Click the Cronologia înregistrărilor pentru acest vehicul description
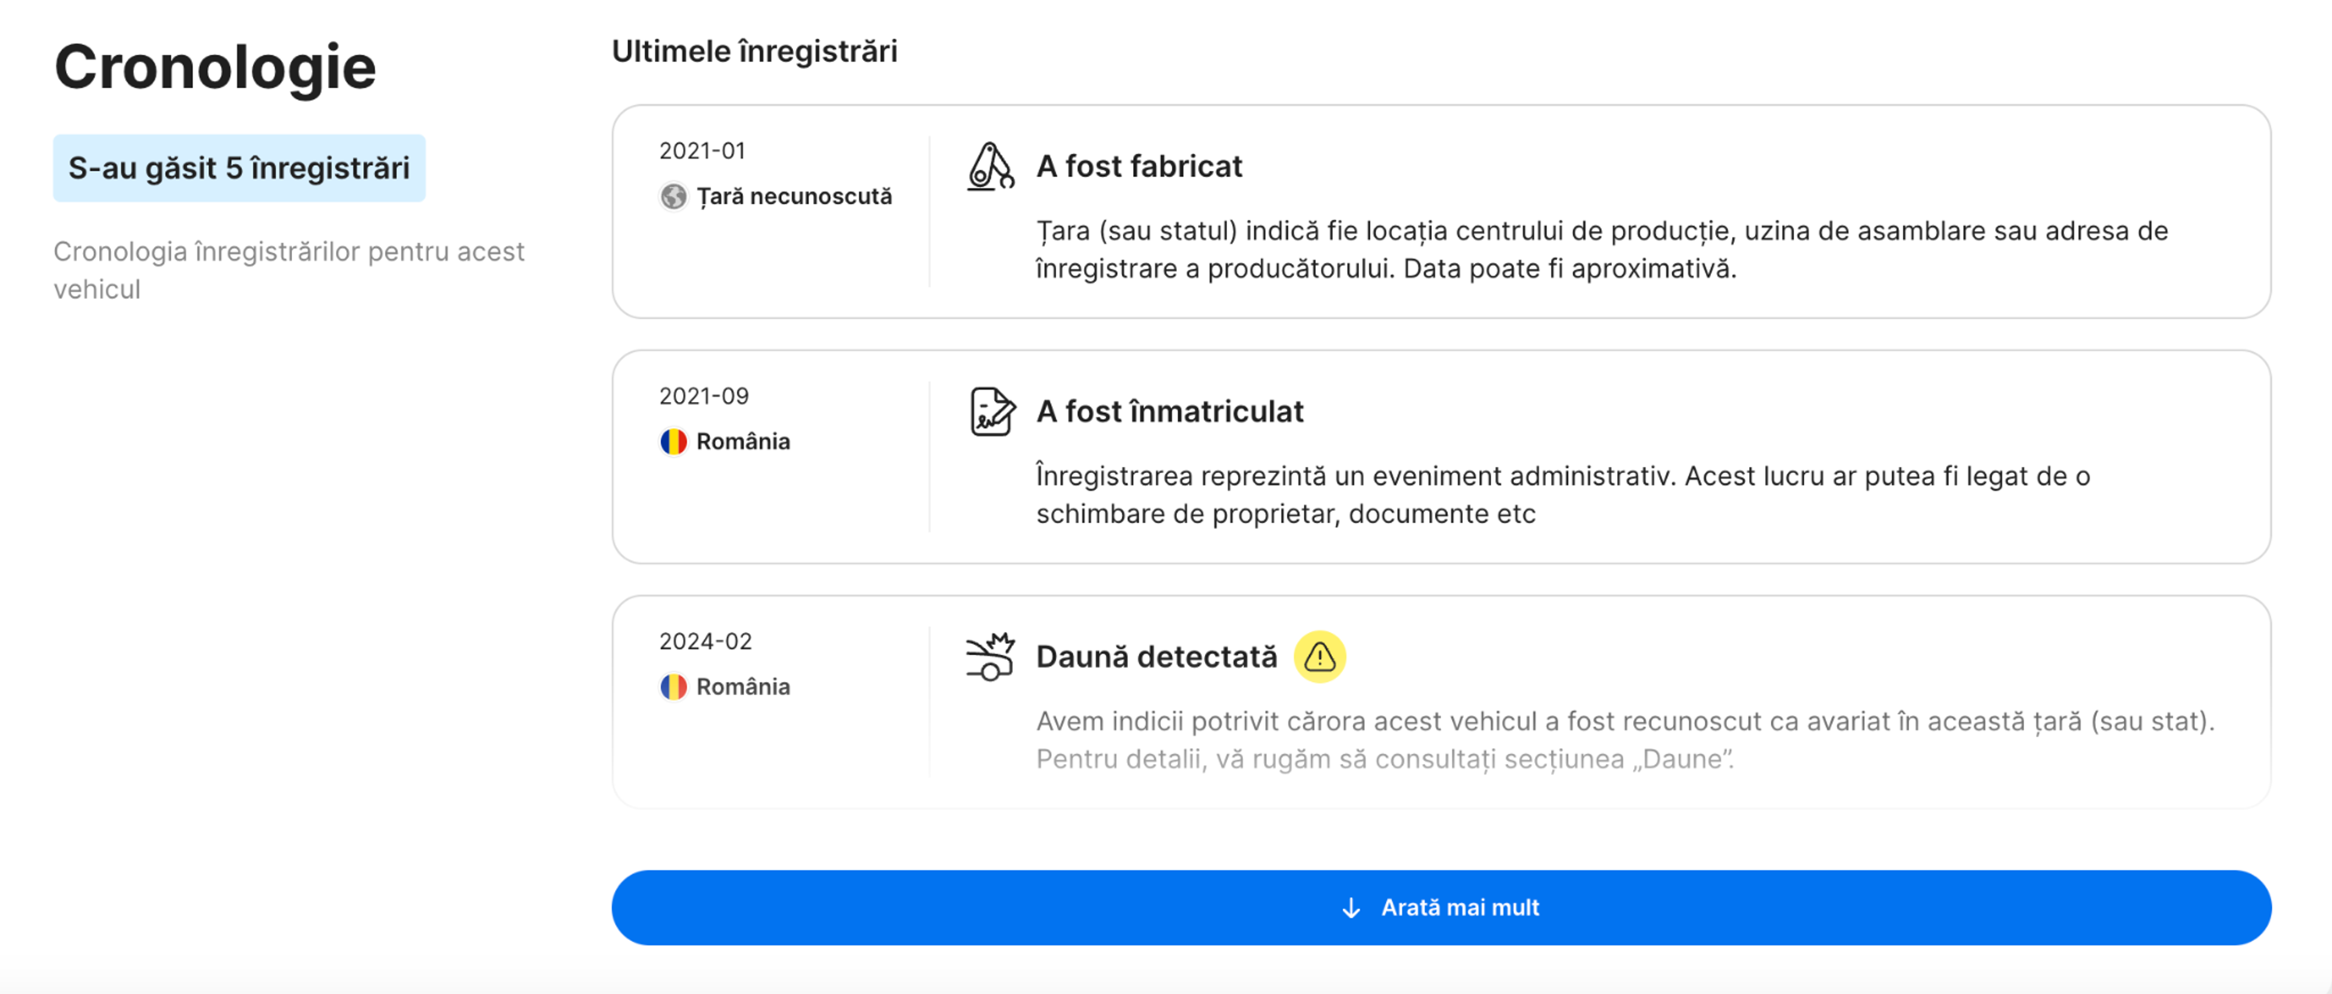2332x994 pixels. click(x=289, y=271)
